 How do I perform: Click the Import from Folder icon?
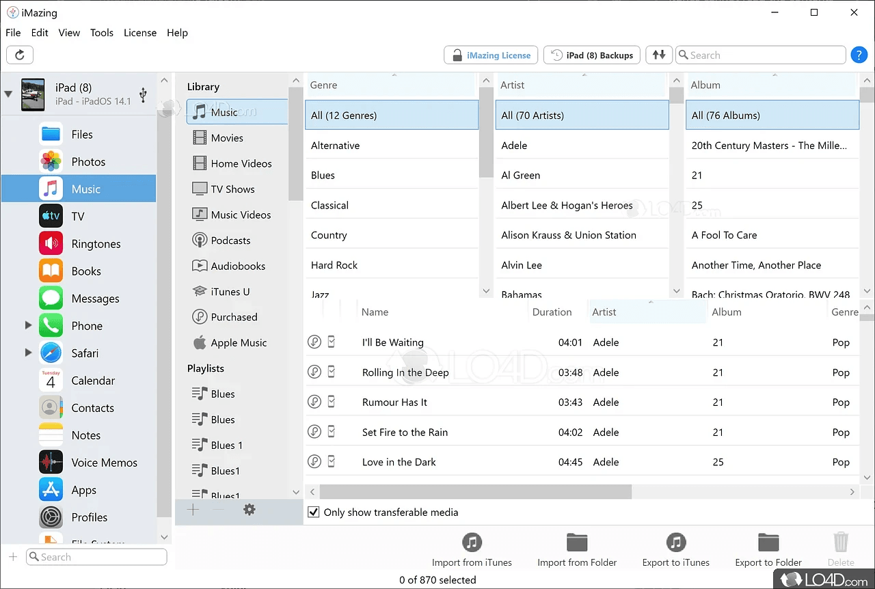[577, 543]
